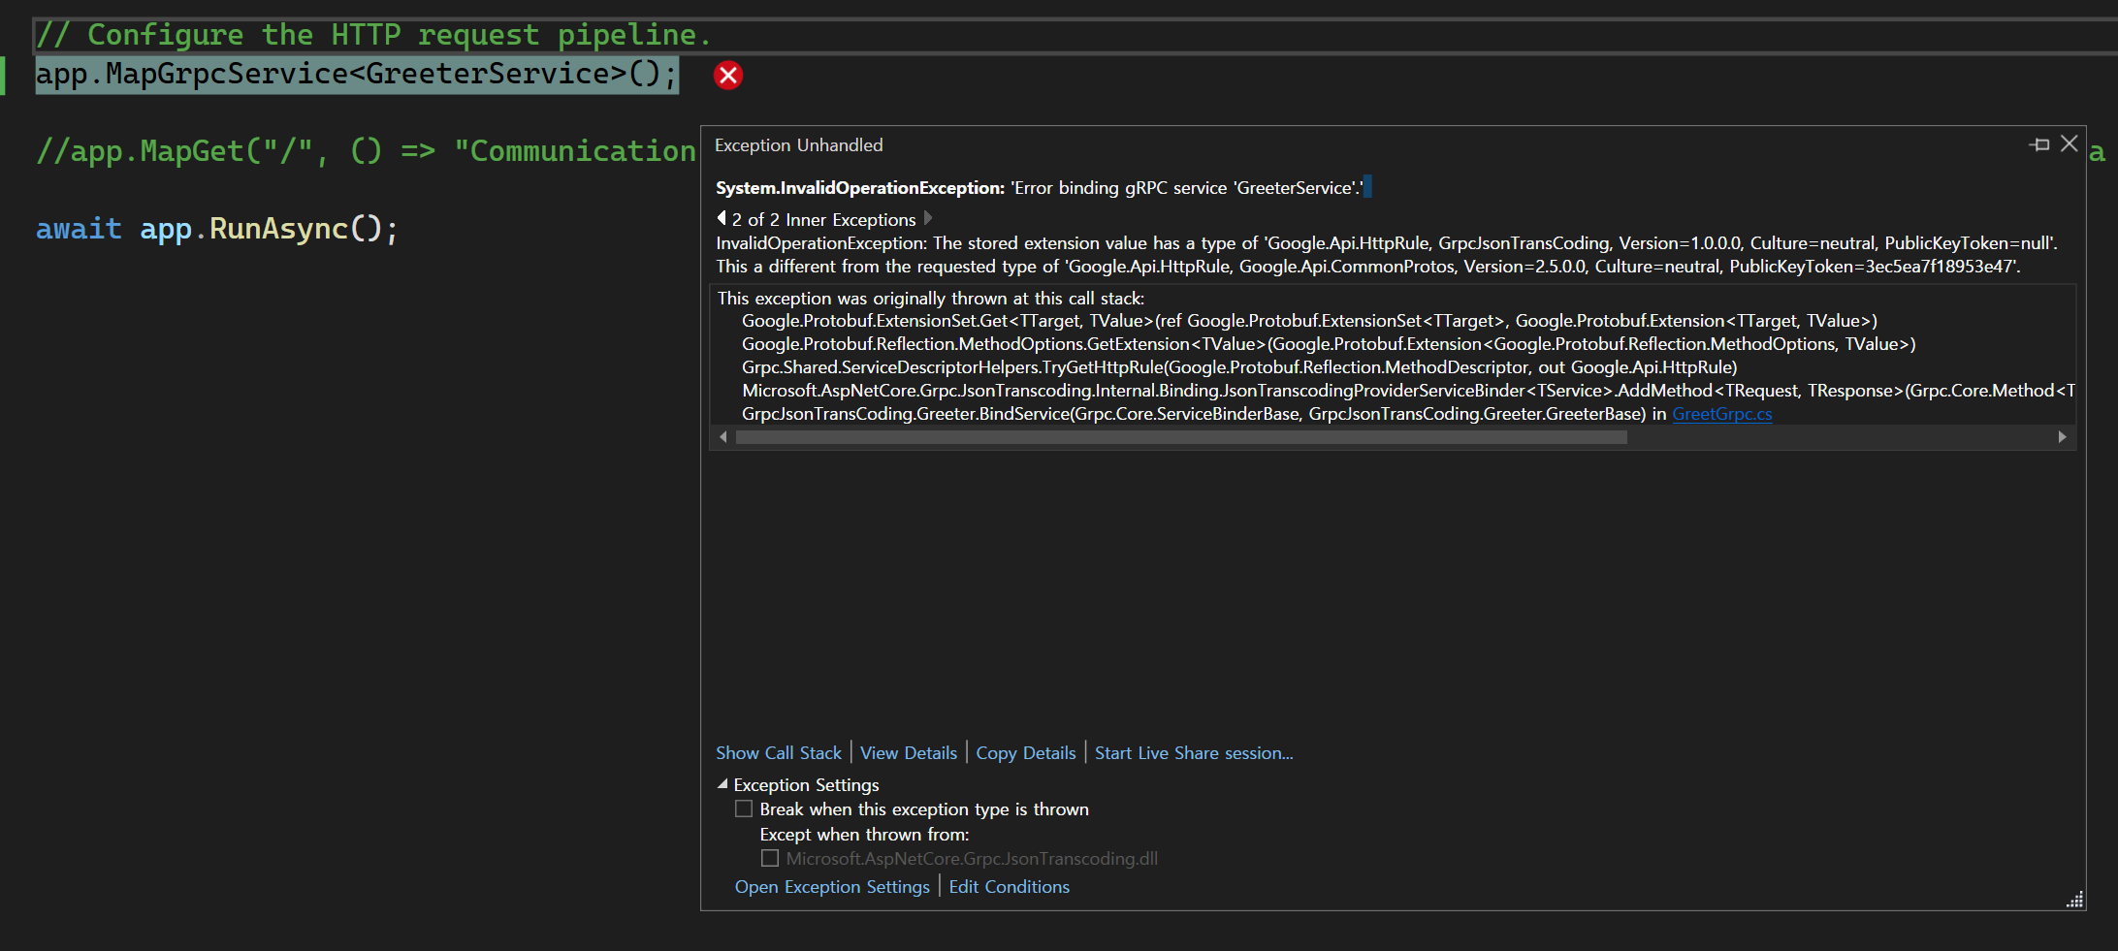Go to previous inner exception arrow
This screenshot has height=951, width=2118.
click(722, 218)
